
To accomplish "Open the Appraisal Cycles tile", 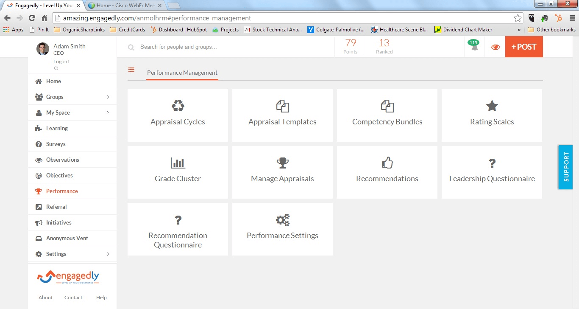I will (x=178, y=115).
